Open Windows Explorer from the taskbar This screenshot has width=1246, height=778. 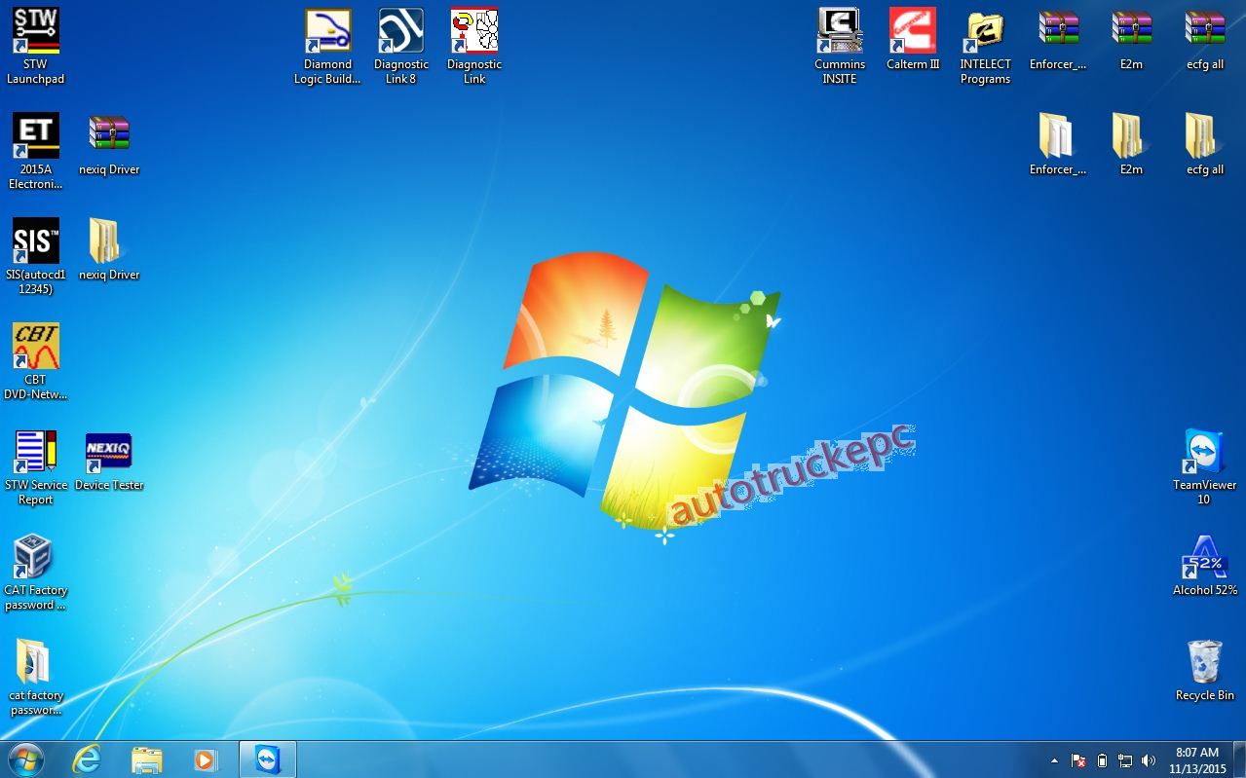coord(147,759)
